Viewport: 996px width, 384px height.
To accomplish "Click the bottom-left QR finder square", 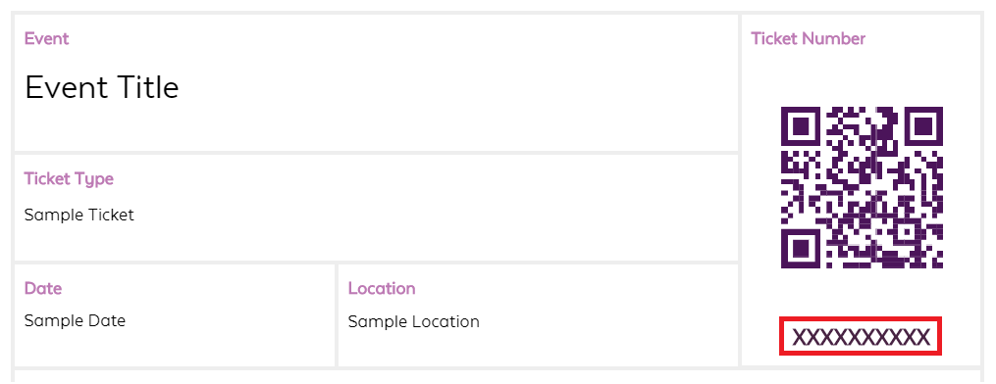I will click(802, 248).
